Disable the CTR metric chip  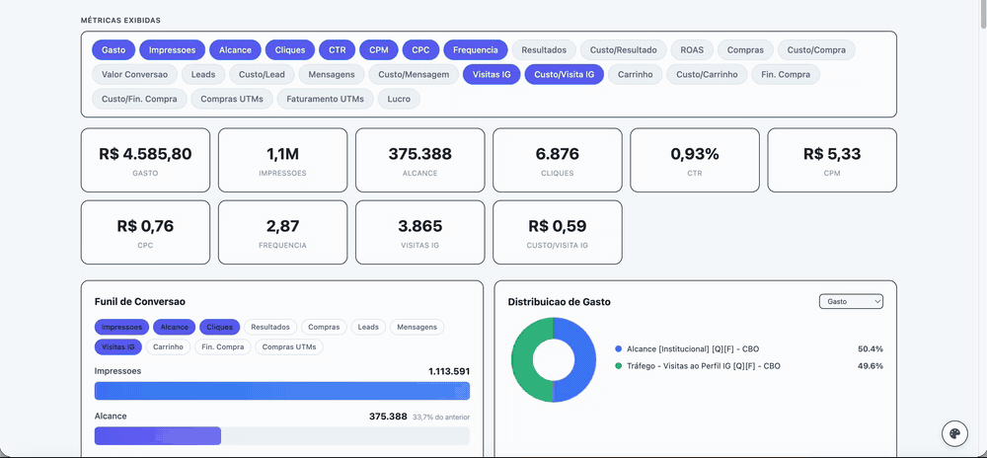338,49
